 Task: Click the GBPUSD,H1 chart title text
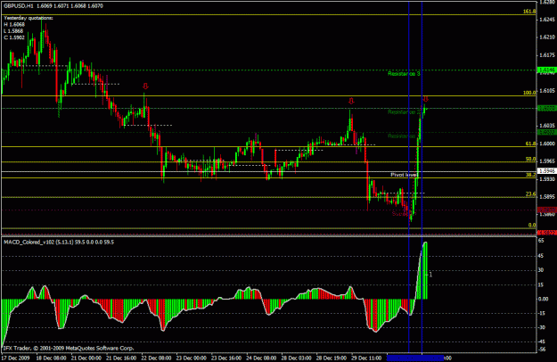53,5
